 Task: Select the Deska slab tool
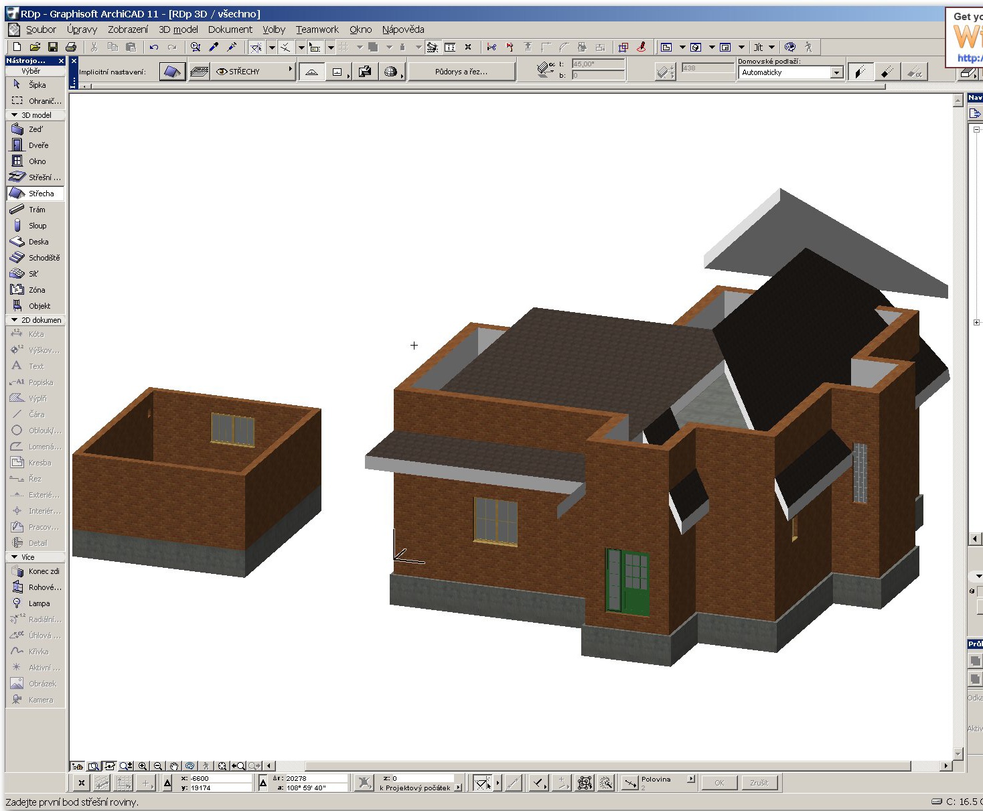click(35, 242)
